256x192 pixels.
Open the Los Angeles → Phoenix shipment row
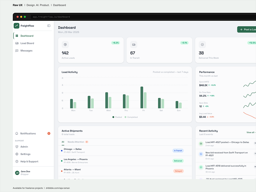coord(125,161)
